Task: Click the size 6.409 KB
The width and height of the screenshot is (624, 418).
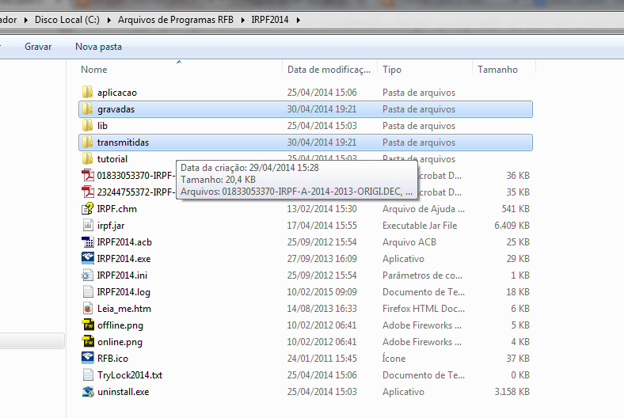Action: tap(512, 226)
